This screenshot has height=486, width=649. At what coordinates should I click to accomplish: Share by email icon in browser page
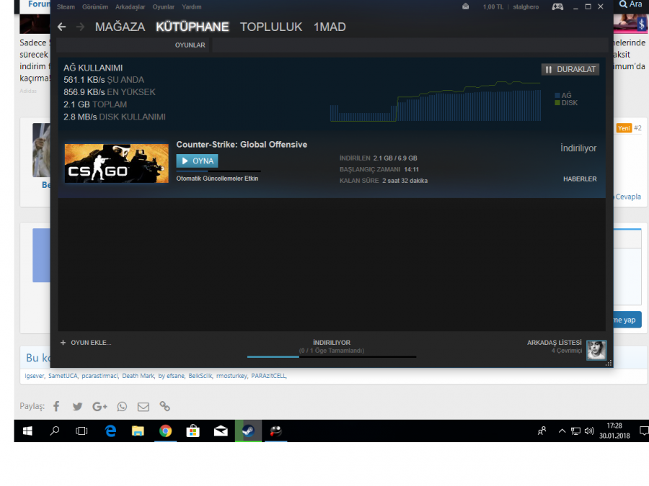(x=144, y=407)
